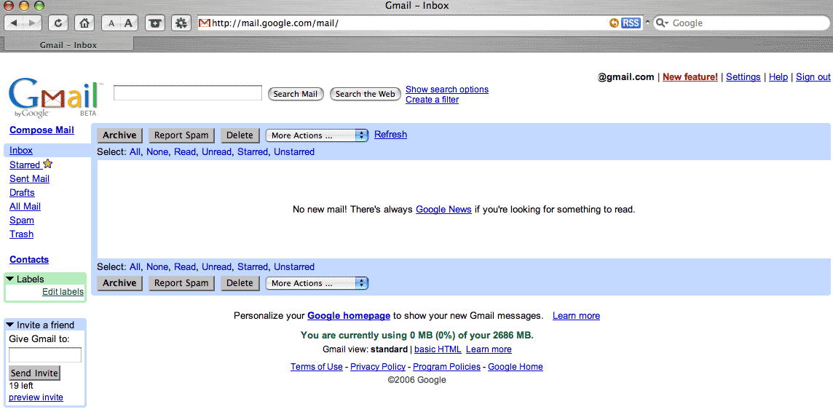The image size is (833, 420).
Task: Click the bottom Delete button
Action: pyautogui.click(x=240, y=283)
